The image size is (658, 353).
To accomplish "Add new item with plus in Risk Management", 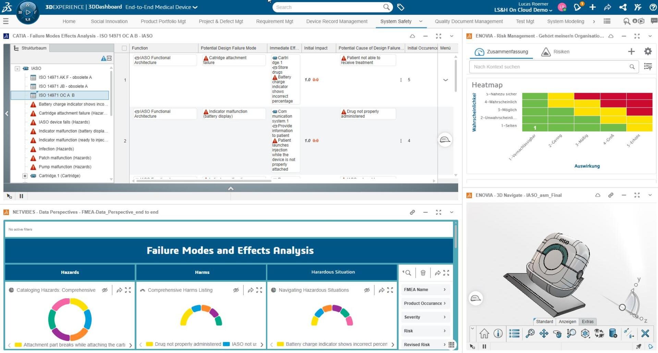I will point(631,51).
